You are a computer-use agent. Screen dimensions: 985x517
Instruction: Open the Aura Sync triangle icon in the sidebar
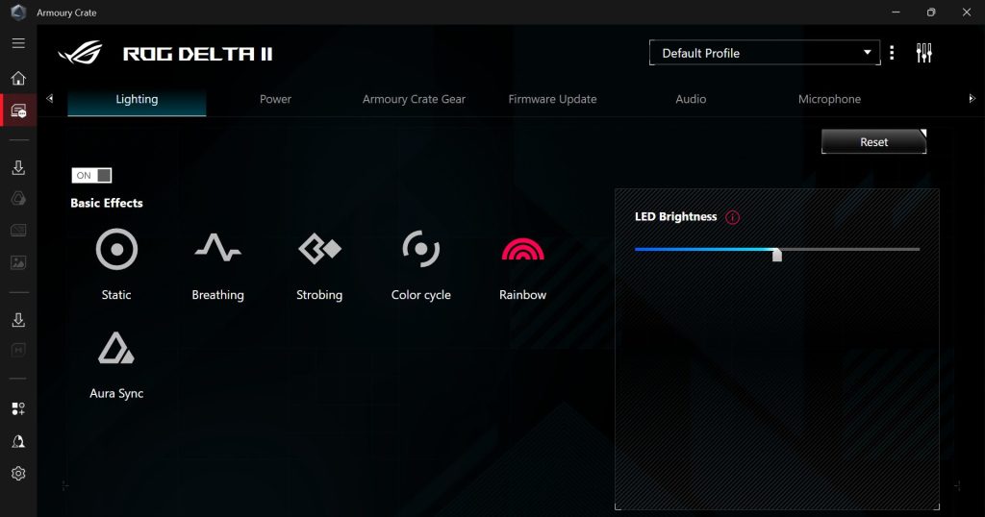point(18,198)
